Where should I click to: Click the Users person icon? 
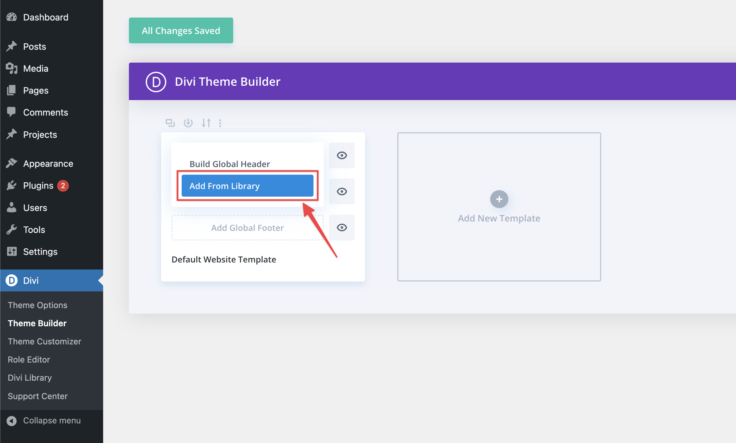tap(12, 208)
